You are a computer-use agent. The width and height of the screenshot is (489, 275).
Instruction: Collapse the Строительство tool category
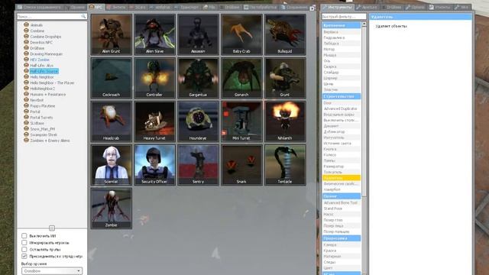pyautogui.click(x=342, y=96)
